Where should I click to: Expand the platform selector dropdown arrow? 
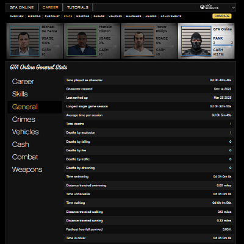pos(233,7)
